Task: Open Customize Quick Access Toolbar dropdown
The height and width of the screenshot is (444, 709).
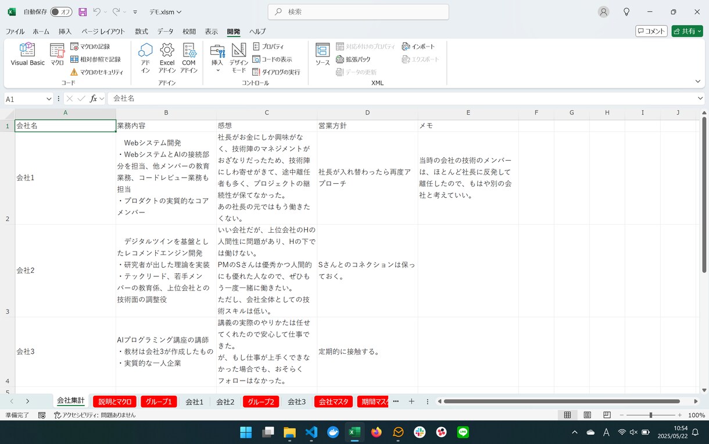Action: [135, 12]
